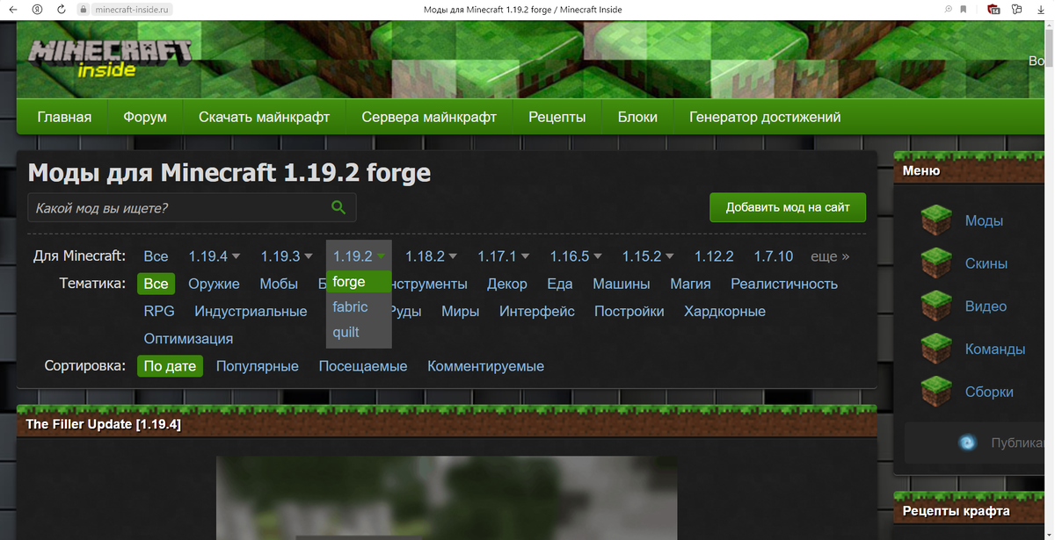
Task: Select quilt in the 1.19.2 dropdown
Action: 359,332
